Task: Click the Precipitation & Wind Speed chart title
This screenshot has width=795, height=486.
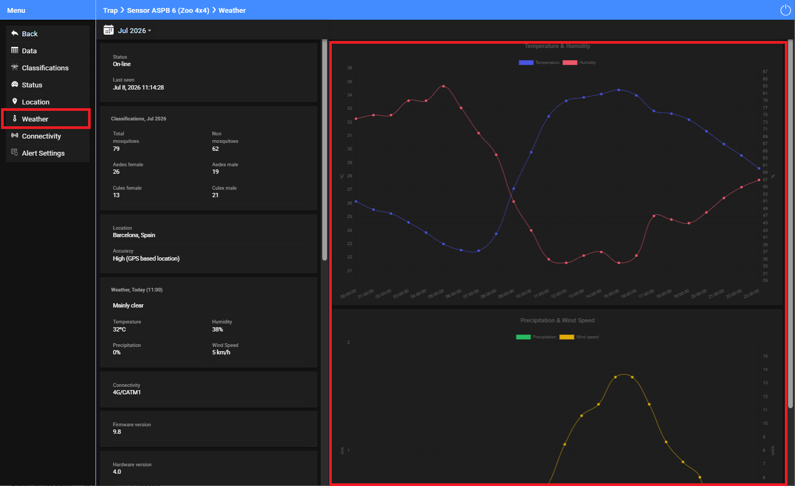Action: click(557, 320)
